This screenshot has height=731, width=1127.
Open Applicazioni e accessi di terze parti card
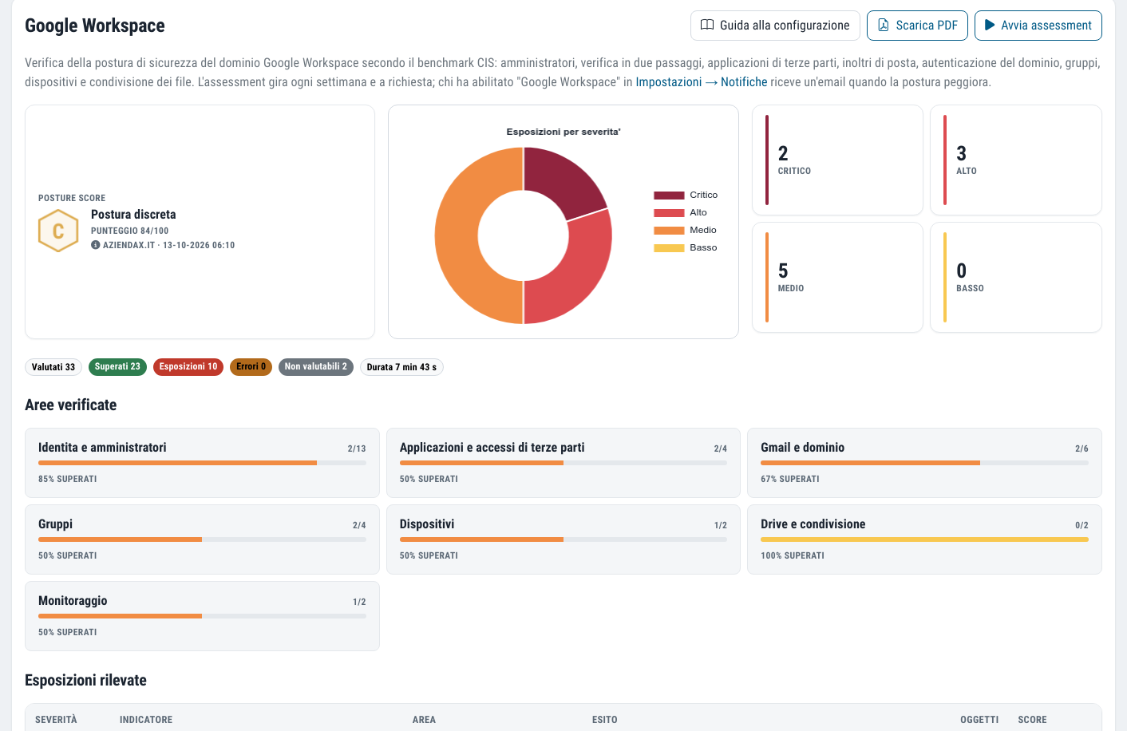(563, 463)
